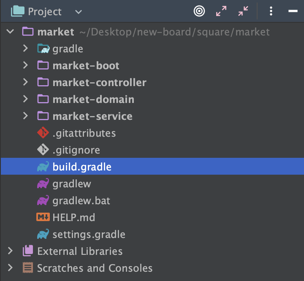Viewport: 304px width, 281px height.
Task: Select the market-domain label
Action: (93, 100)
